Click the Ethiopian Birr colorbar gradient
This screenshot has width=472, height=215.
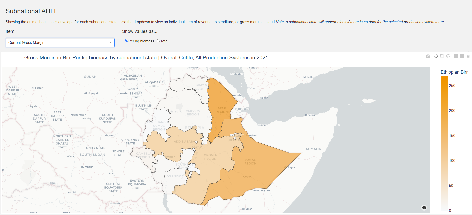[x=444, y=143]
